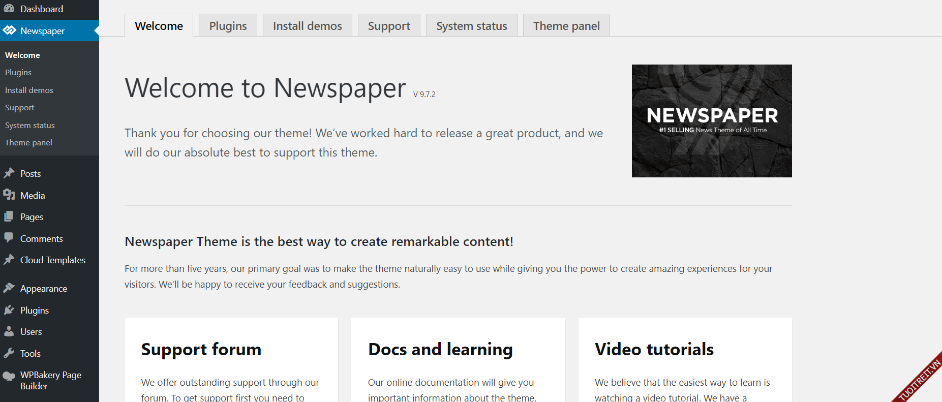This screenshot has height=402, width=942.
Task: Click the Newspaper theme logo icon
Action: coord(9,30)
